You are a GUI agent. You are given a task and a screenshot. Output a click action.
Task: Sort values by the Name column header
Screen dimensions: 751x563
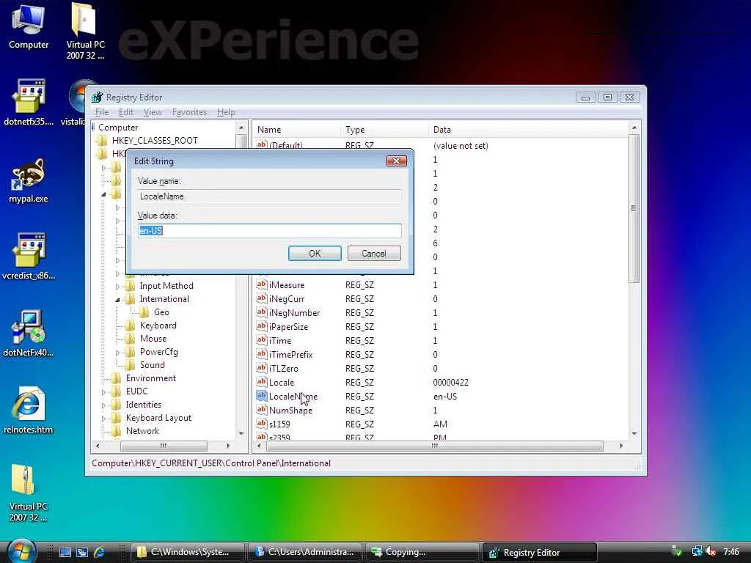tap(297, 130)
